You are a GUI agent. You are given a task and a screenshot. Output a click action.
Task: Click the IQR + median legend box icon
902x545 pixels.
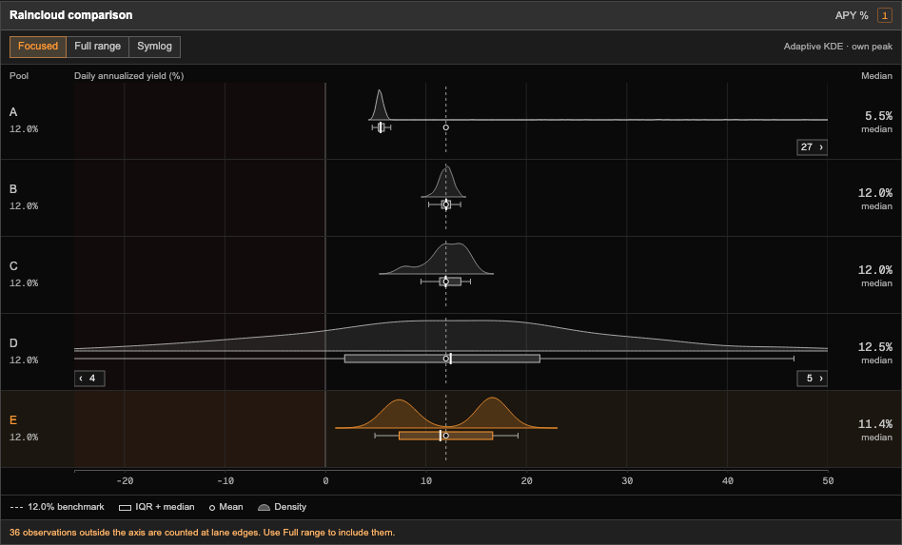[x=125, y=508]
